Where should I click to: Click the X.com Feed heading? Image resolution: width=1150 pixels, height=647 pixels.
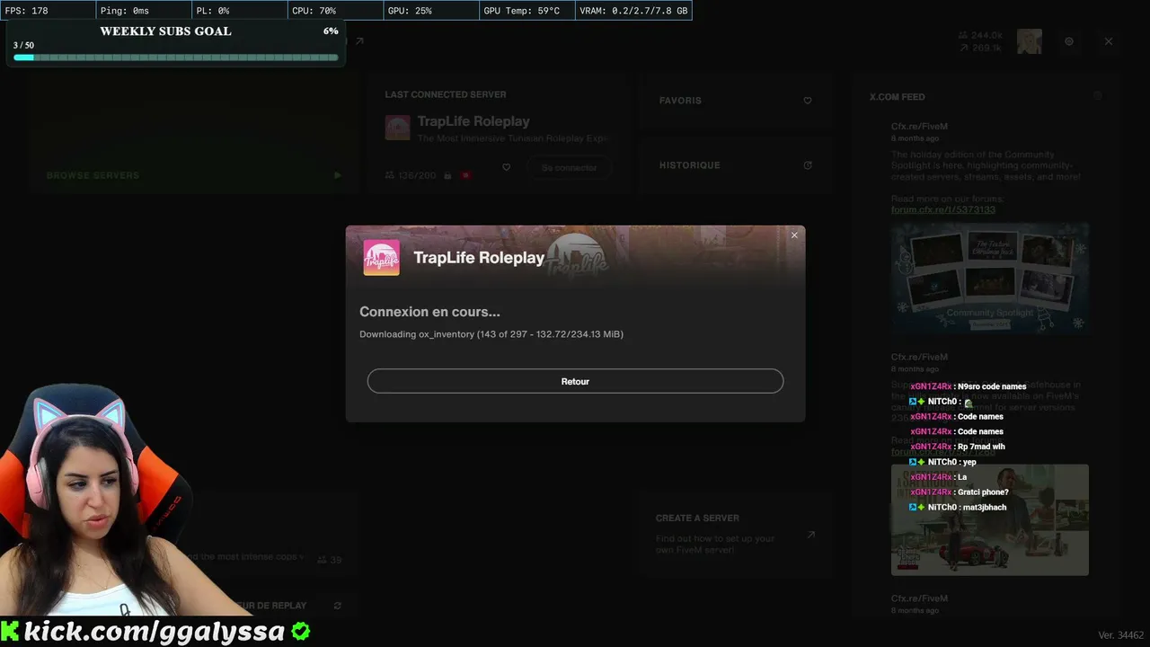click(x=897, y=97)
